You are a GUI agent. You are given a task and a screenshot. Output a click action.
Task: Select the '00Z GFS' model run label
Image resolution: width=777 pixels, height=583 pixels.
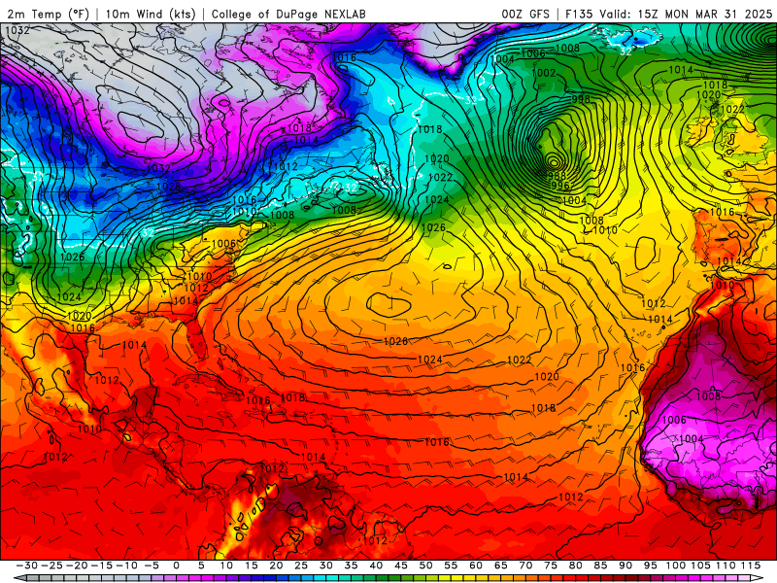click(525, 14)
